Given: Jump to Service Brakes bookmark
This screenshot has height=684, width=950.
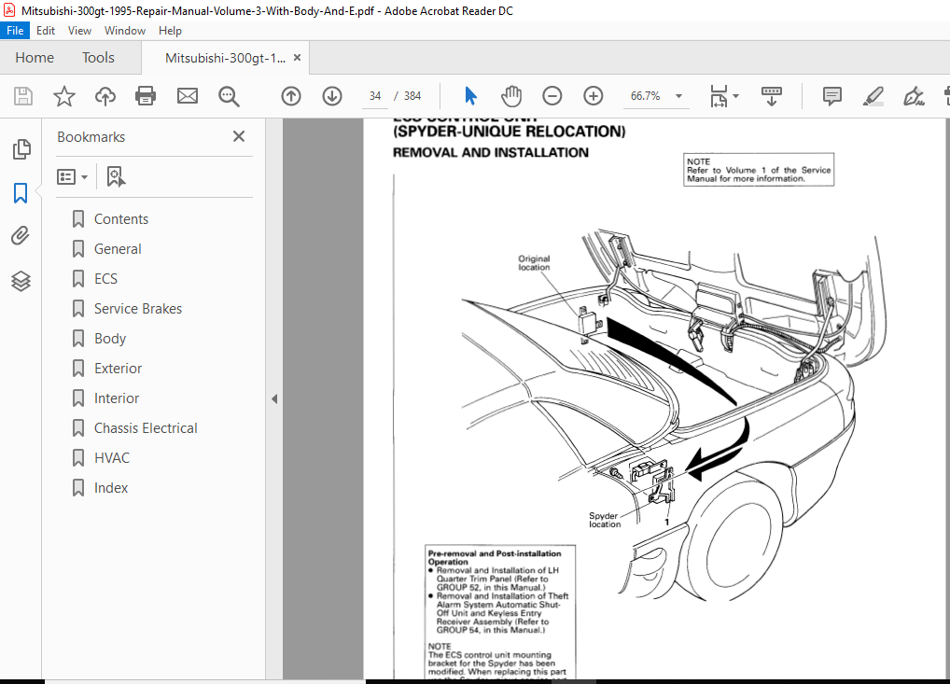Looking at the screenshot, I should (137, 308).
